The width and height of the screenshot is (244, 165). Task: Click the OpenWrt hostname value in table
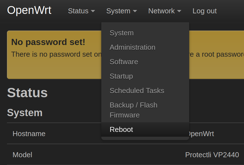201,134
